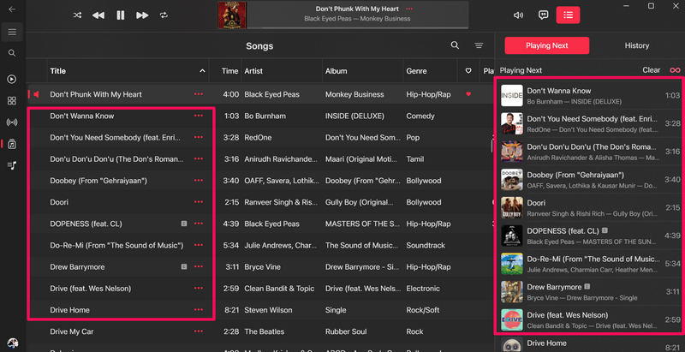
Task: Open the Radio section in sidebar
Action: pos(12,122)
